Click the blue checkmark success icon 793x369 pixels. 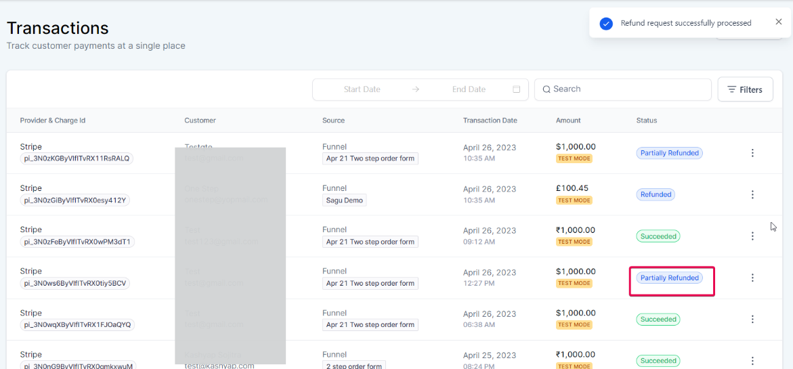click(606, 24)
